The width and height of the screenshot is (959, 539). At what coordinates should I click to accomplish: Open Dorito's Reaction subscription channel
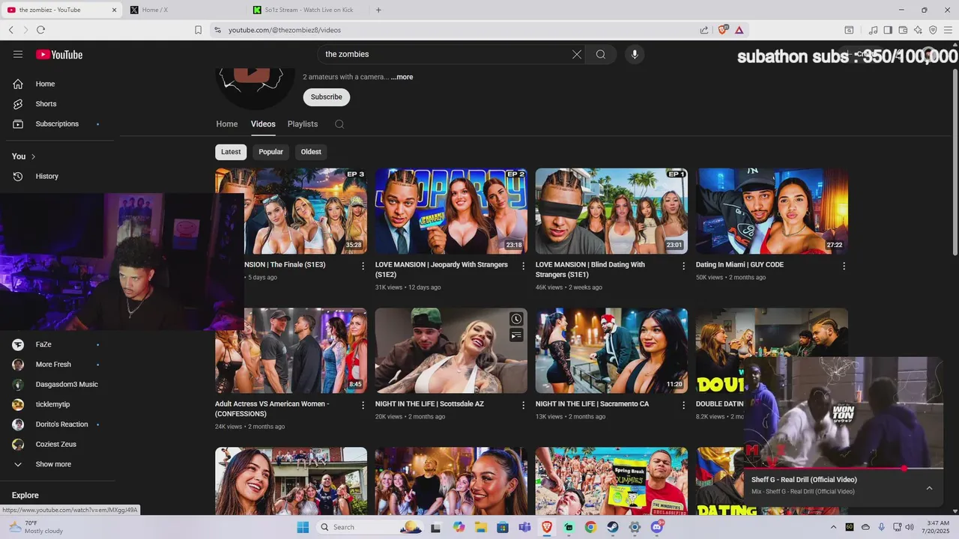(x=60, y=424)
